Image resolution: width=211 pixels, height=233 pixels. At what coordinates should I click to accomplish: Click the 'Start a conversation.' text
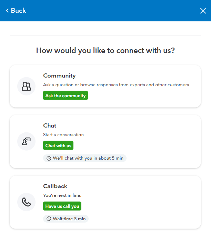point(64,135)
